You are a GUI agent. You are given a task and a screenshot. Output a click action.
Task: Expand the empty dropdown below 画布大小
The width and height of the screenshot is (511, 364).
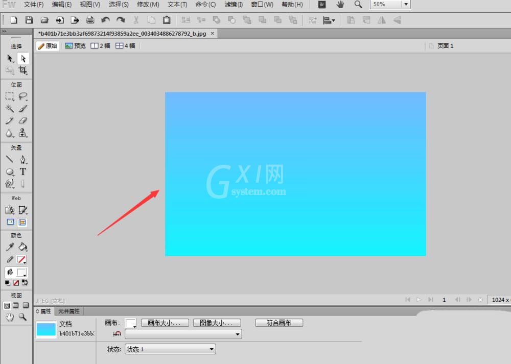183,334
